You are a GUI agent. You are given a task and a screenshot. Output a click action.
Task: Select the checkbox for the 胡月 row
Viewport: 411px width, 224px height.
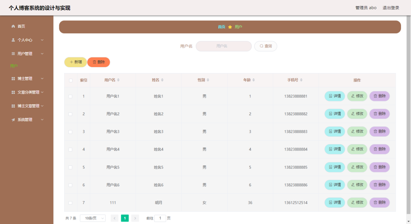tap(70, 203)
